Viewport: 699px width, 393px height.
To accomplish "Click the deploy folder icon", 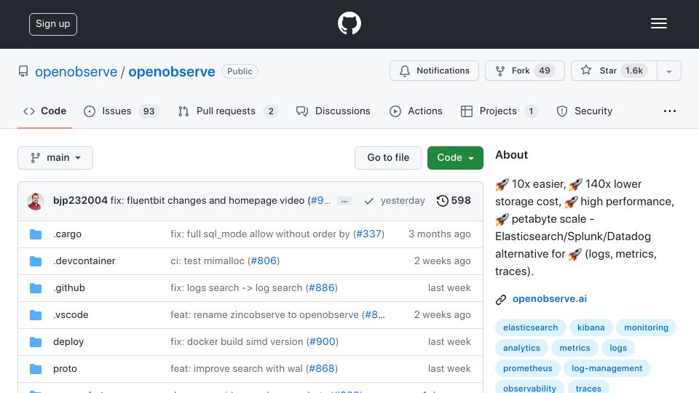I will click(36, 342).
